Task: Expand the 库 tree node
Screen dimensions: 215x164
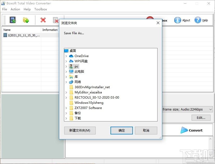Action: 66,77
